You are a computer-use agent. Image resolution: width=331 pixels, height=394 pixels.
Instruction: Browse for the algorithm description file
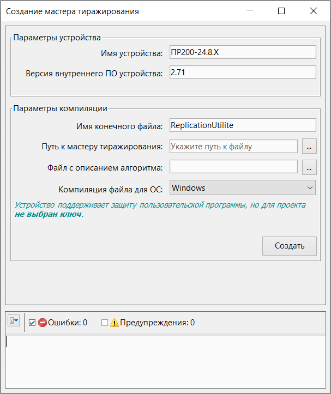(x=309, y=167)
